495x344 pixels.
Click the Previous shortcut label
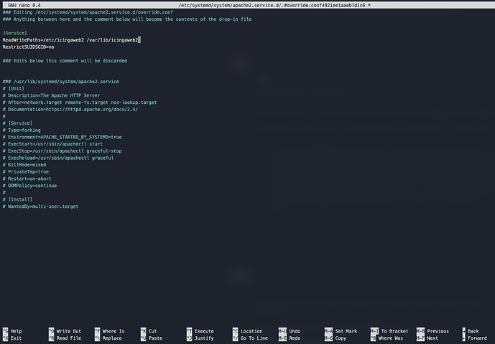pos(438,331)
